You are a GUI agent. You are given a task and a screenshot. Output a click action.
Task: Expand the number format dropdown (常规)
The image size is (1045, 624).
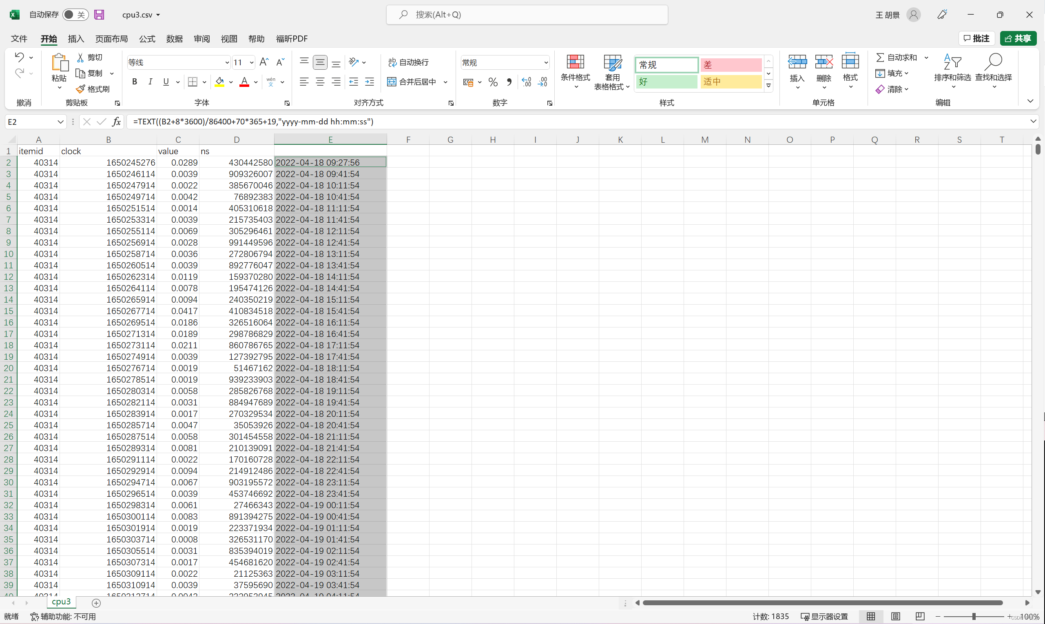(545, 63)
